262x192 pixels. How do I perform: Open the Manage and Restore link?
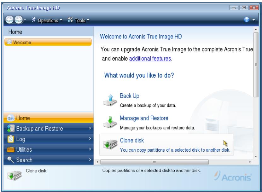[144, 118]
